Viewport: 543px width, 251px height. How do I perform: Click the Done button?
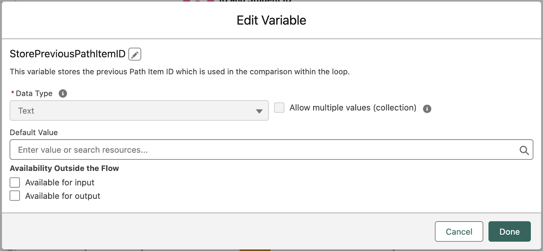click(x=509, y=232)
